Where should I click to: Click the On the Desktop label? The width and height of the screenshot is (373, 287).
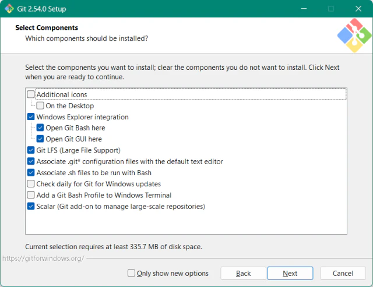[70, 106]
